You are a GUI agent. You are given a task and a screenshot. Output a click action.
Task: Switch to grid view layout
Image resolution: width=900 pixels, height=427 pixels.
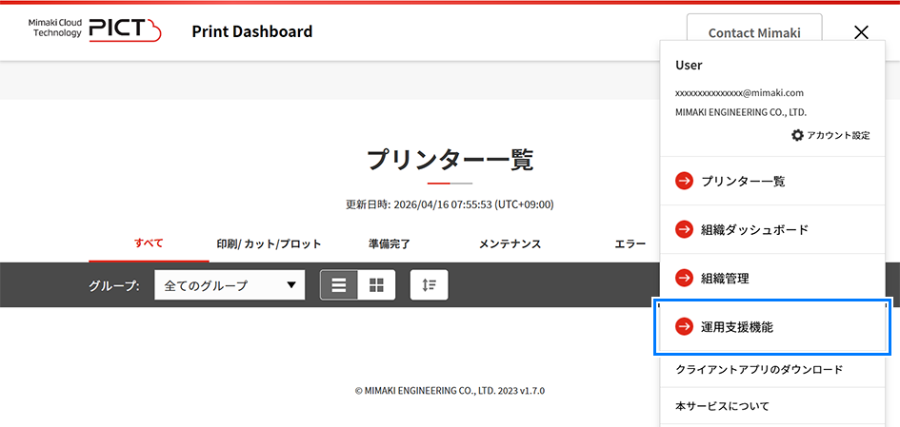[376, 285]
